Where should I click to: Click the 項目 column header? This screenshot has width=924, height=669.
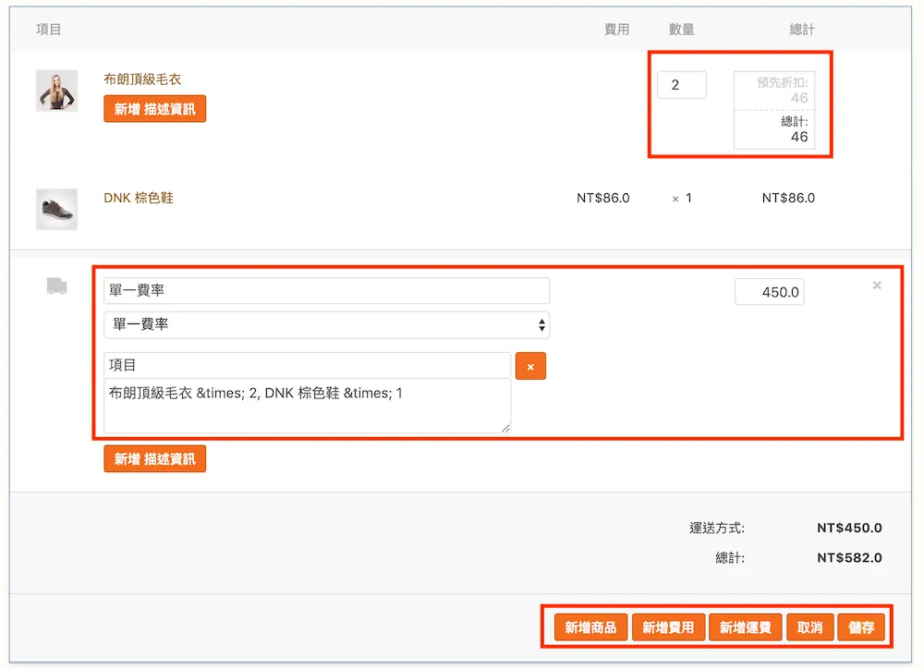[48, 30]
